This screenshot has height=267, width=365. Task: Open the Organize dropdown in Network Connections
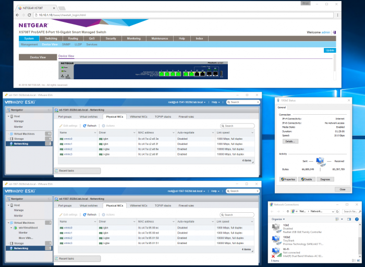pos(278,219)
